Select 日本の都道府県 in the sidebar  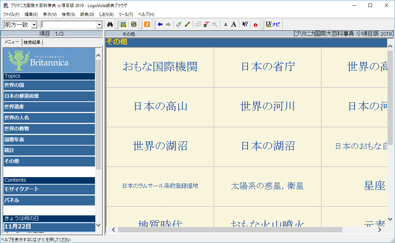pyautogui.click(x=49, y=96)
